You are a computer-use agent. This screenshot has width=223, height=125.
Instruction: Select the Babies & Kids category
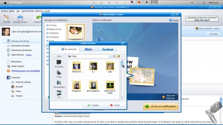click(55, 29)
